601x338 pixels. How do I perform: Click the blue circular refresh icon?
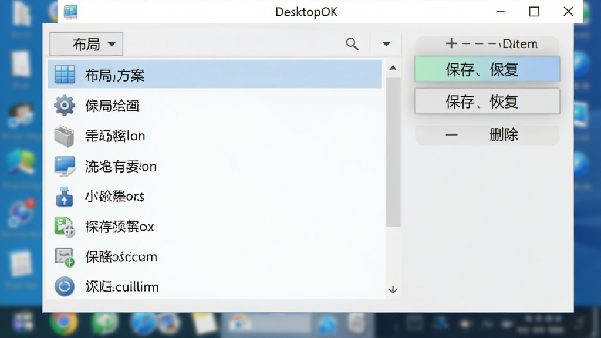(65, 286)
